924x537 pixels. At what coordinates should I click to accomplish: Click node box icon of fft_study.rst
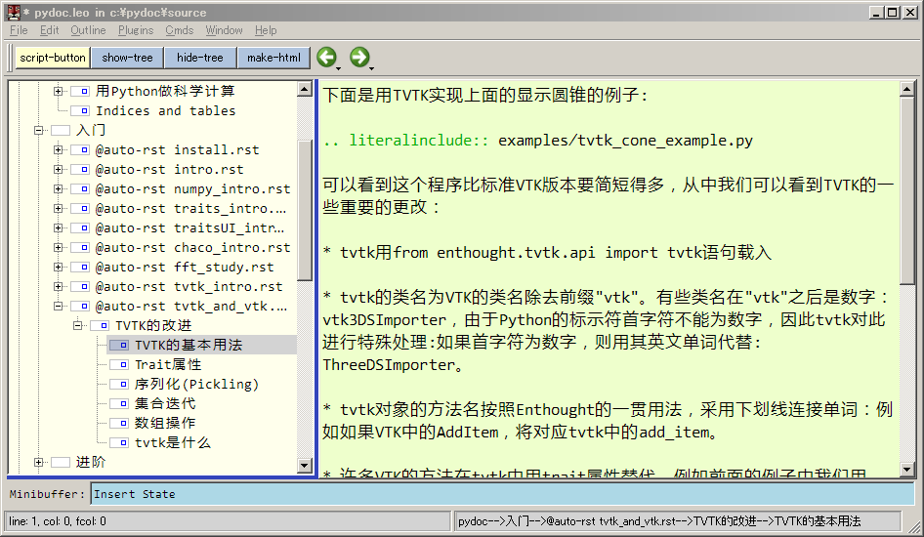[80, 268]
